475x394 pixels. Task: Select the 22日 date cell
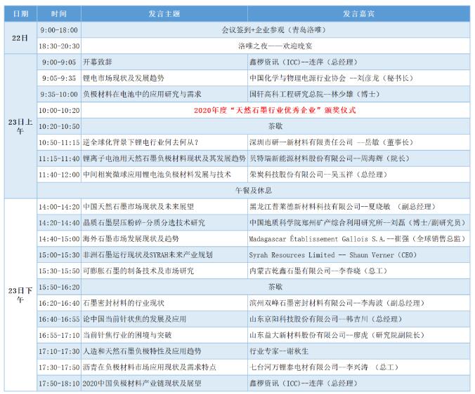[x=20, y=38]
